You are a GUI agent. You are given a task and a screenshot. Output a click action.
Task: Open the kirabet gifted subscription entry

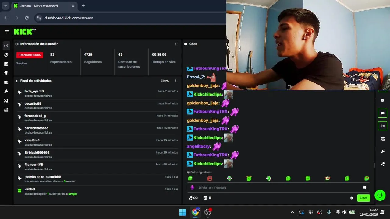coord(97,191)
